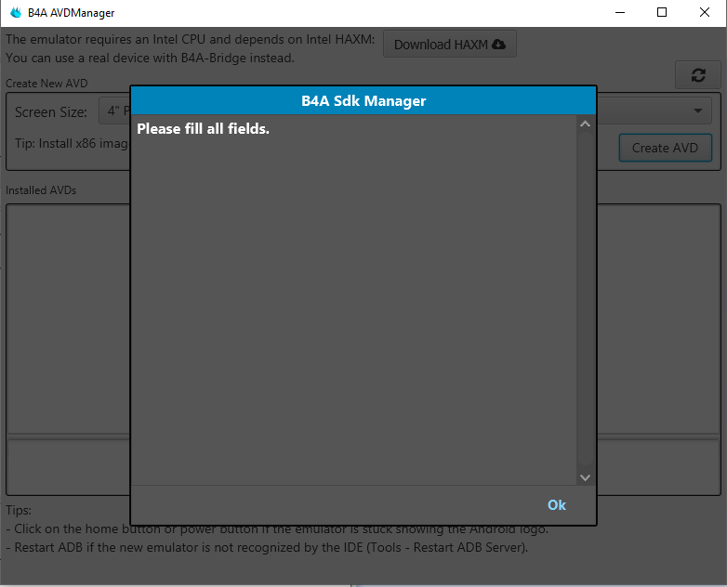Click the dialog's scroll-down arrow

(585, 477)
